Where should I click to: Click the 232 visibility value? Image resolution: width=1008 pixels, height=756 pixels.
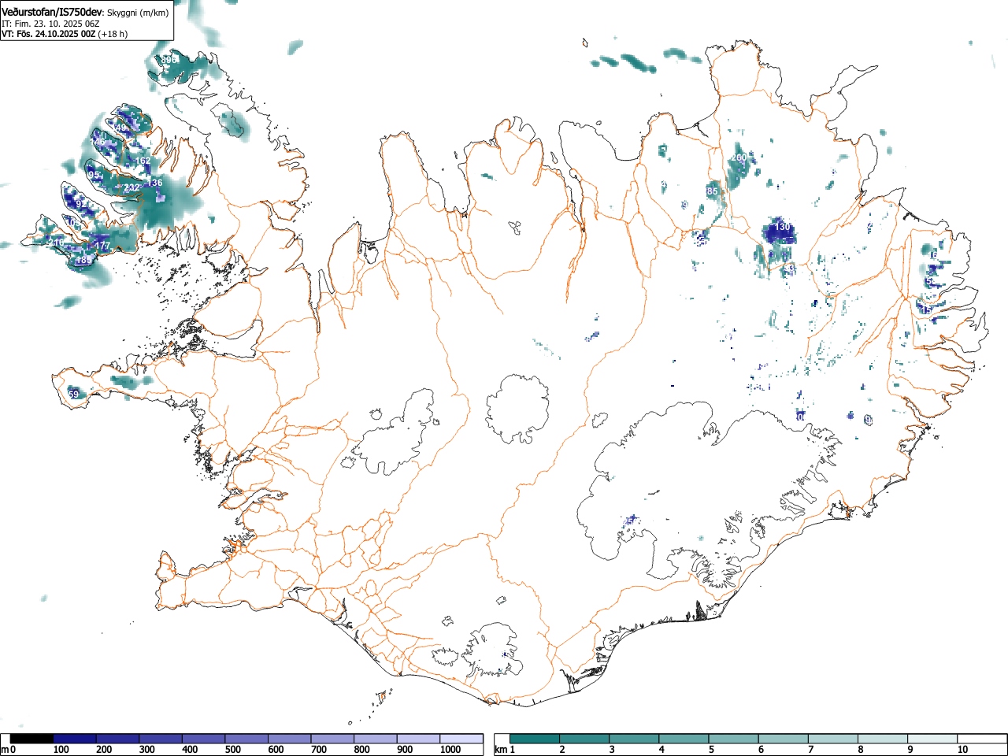(132, 187)
